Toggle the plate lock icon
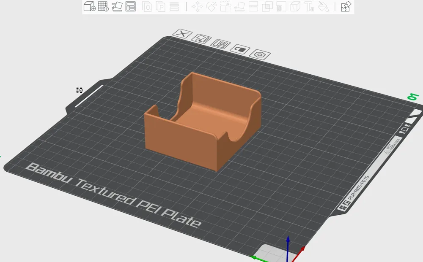 point(240,50)
